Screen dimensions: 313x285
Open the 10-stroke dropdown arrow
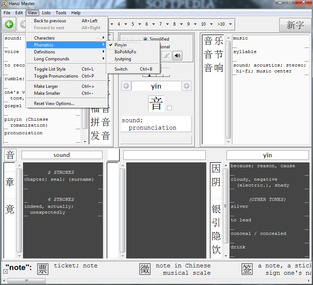pyautogui.click(x=211, y=24)
